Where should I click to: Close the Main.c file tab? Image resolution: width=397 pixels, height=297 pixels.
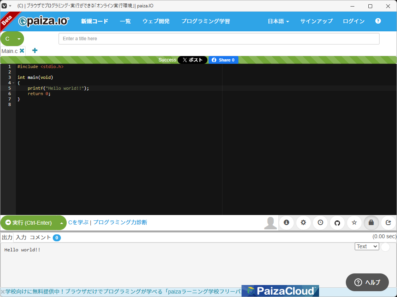(x=22, y=51)
